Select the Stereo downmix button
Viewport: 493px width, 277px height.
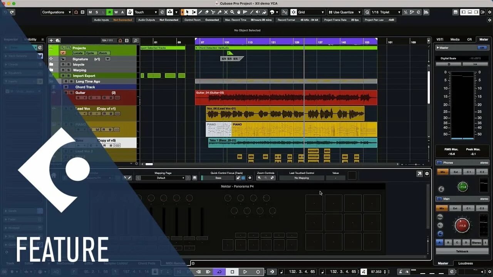pyautogui.click(x=476, y=242)
